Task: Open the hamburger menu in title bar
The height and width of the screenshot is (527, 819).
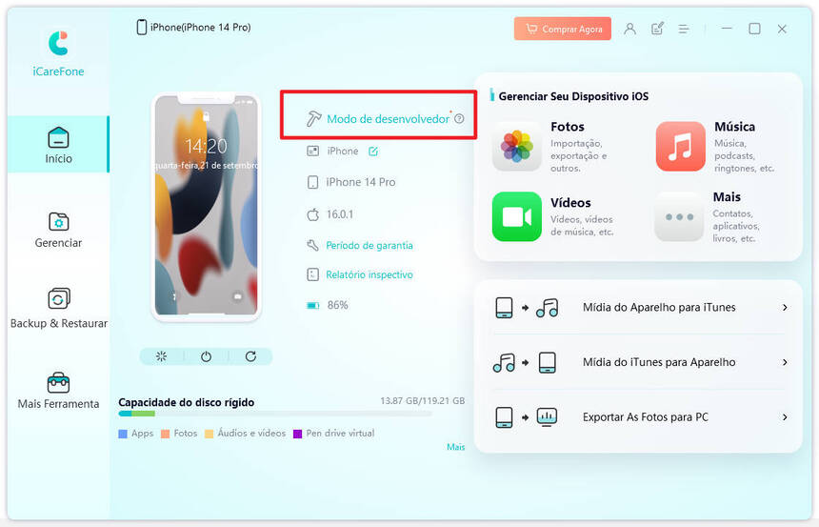Action: 683,30
